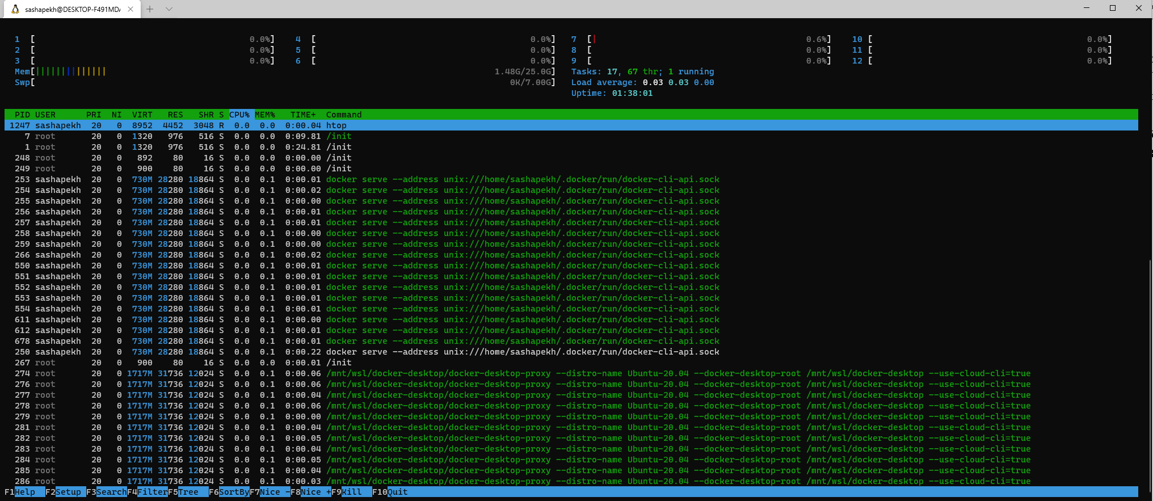
Task: Select docker serve process PID 266
Action: tap(571, 255)
